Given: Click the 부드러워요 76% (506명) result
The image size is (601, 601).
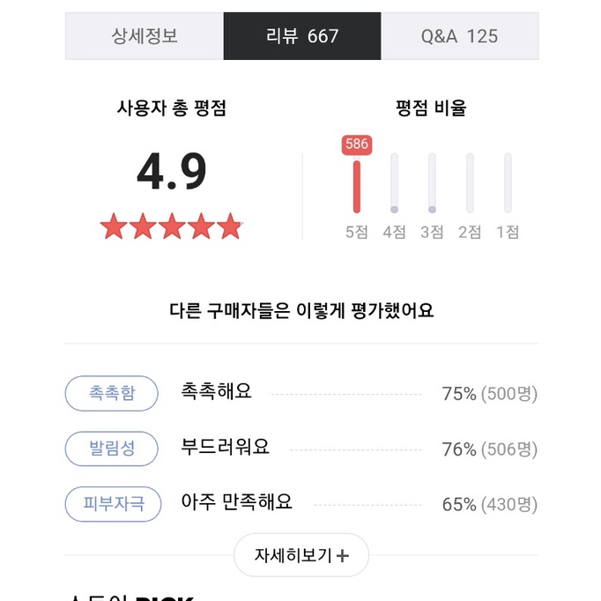Looking at the screenshot, I should tap(359, 449).
